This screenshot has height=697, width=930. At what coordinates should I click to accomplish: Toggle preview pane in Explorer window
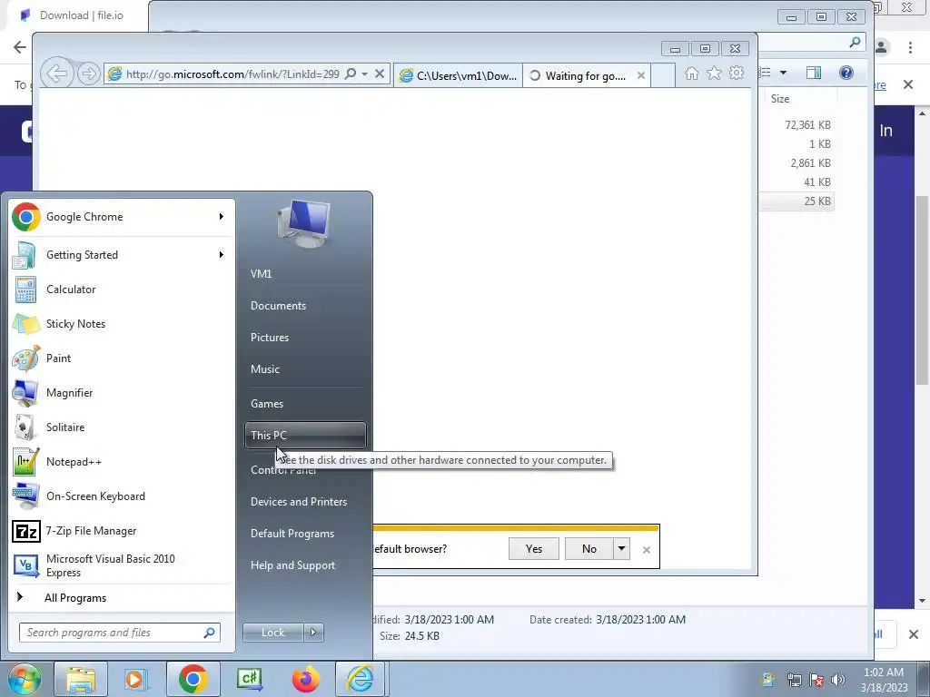(814, 73)
